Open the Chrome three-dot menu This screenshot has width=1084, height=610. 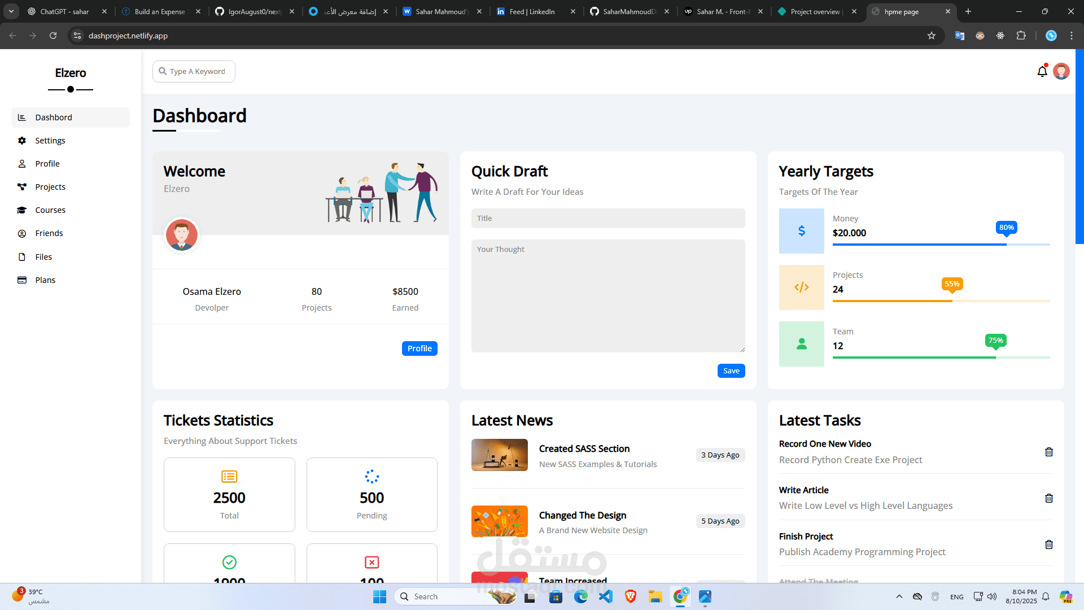click(x=1072, y=35)
